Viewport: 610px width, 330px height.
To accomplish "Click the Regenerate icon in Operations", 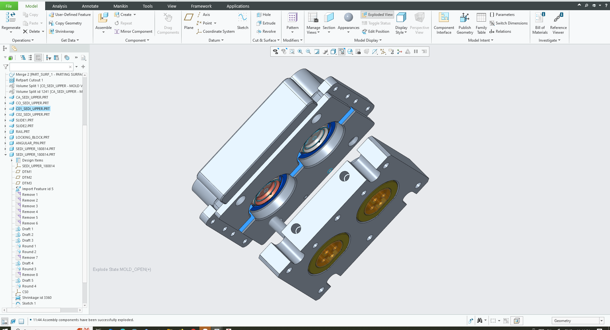I will coord(10,18).
